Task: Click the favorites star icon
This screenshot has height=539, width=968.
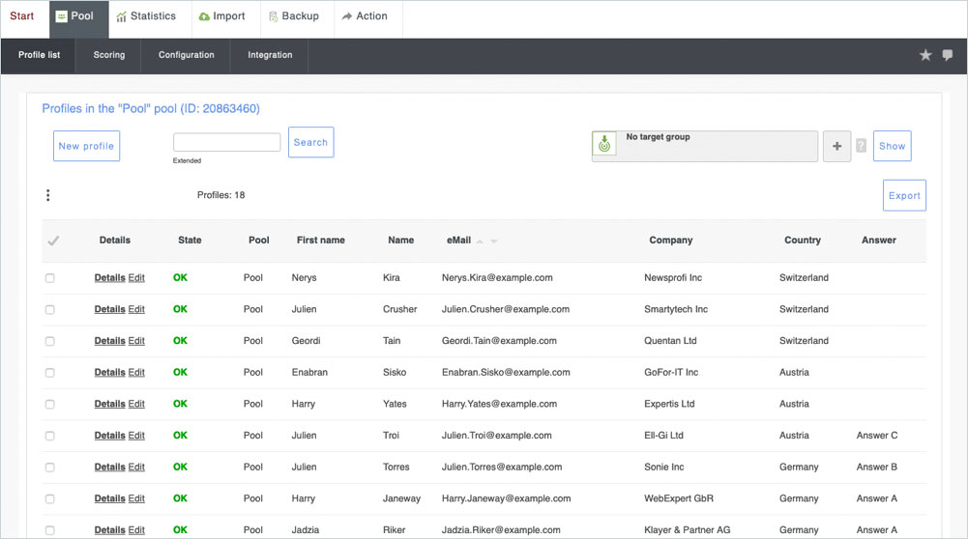Action: (x=925, y=56)
